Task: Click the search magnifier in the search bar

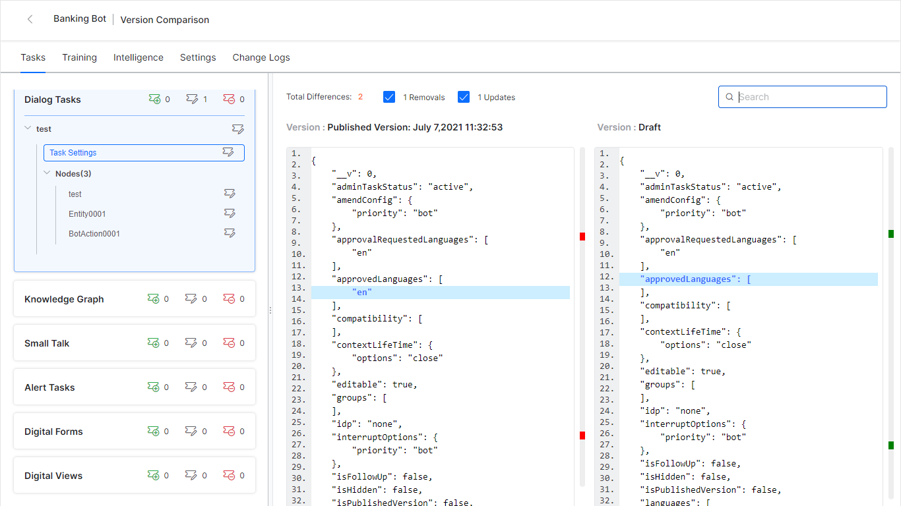Action: [730, 96]
